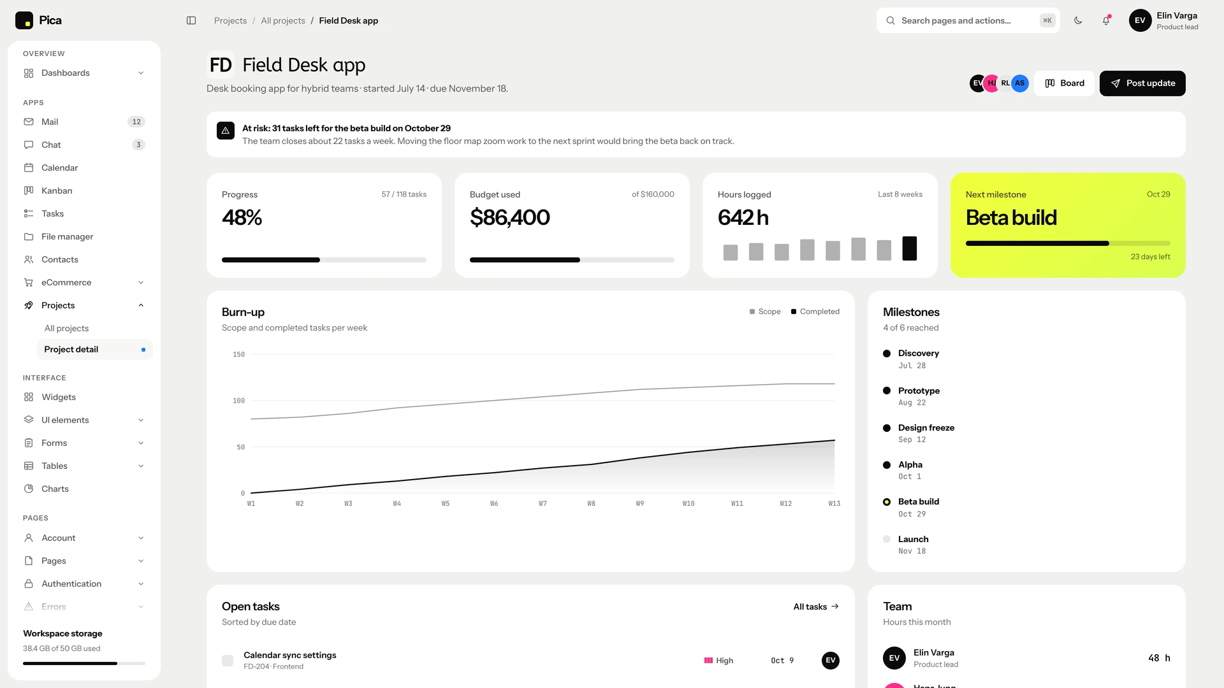Expand the Account menu
Viewport: 1224px width, 688px height.
pyautogui.click(x=84, y=538)
